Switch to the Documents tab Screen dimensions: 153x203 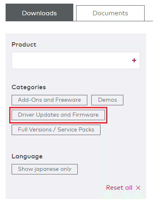[x=110, y=13]
